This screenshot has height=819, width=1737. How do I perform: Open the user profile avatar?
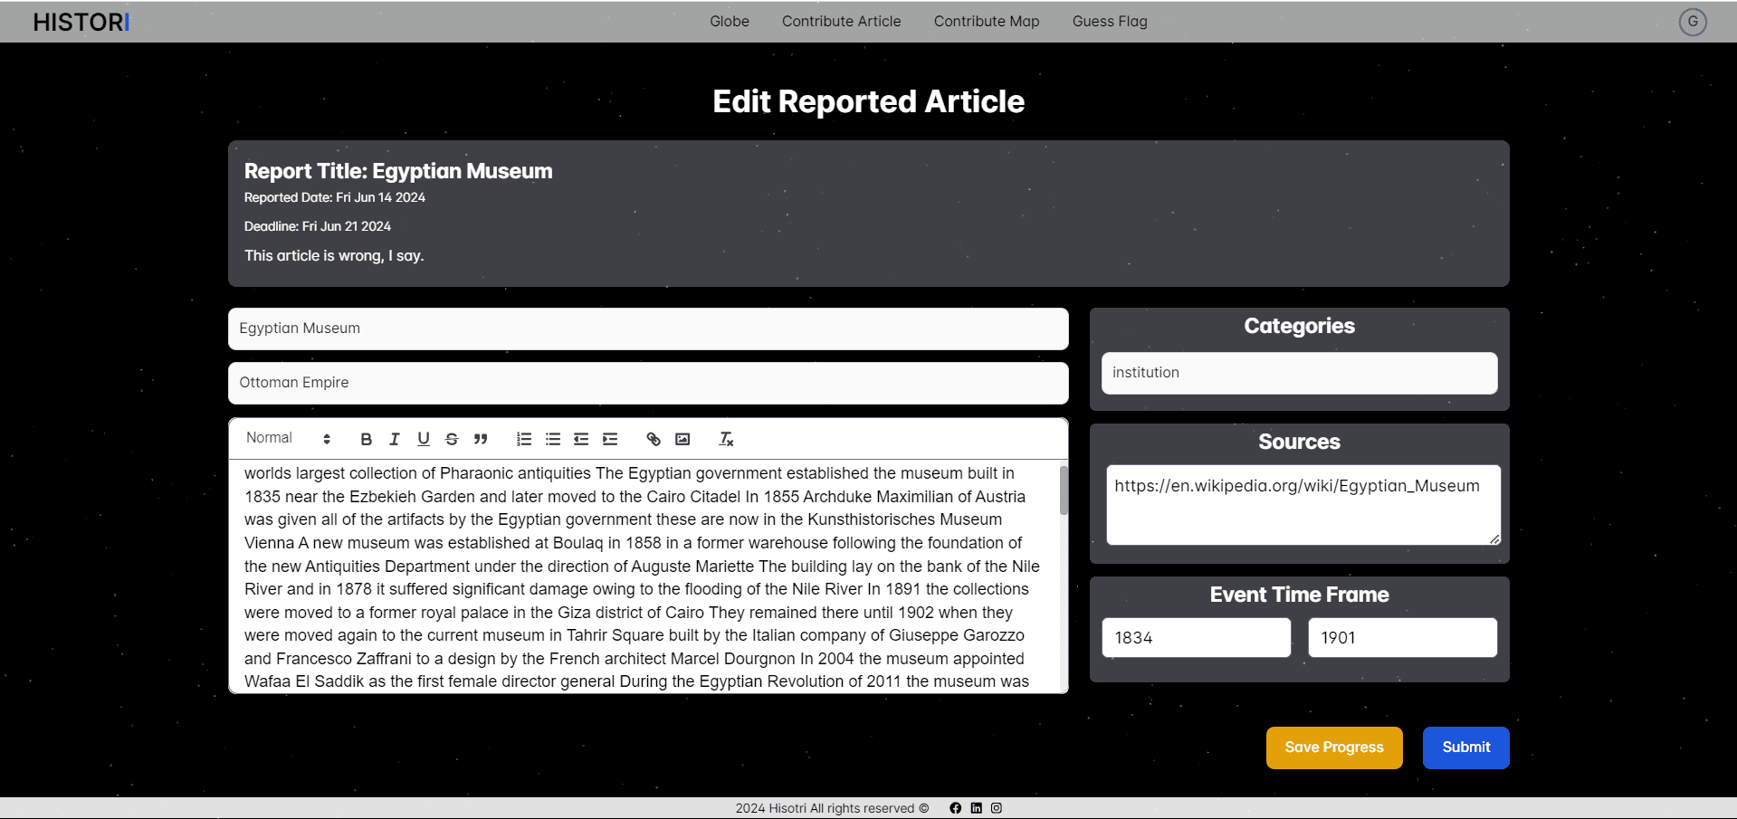point(1692,22)
